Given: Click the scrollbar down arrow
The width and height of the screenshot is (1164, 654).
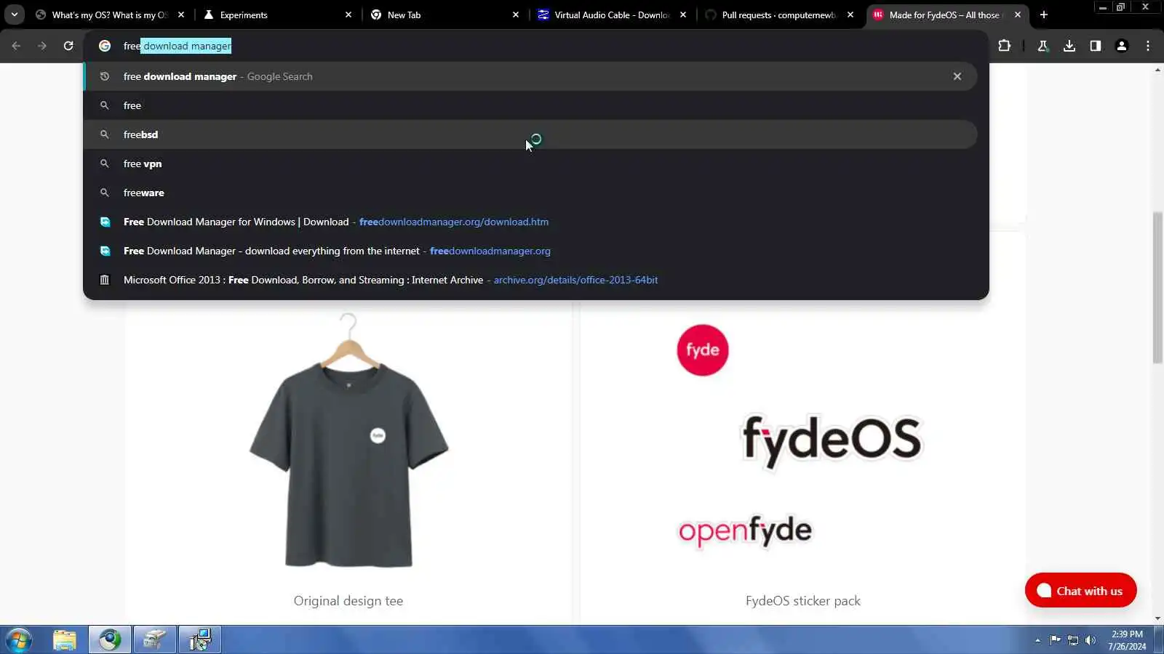Looking at the screenshot, I should coord(1157,618).
